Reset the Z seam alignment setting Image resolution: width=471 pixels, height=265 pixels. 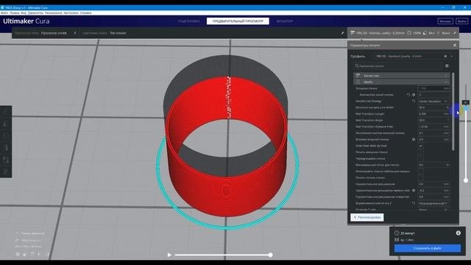click(414, 203)
